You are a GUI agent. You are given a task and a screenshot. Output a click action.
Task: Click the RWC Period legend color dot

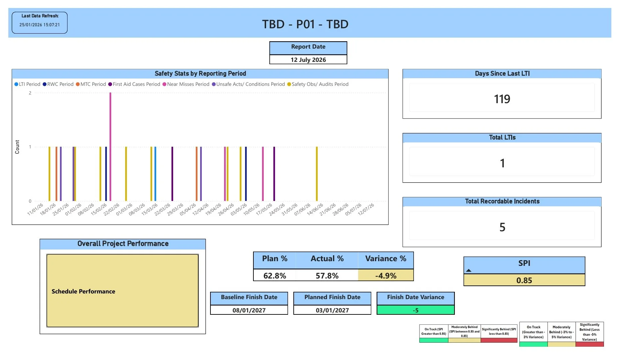44,84
